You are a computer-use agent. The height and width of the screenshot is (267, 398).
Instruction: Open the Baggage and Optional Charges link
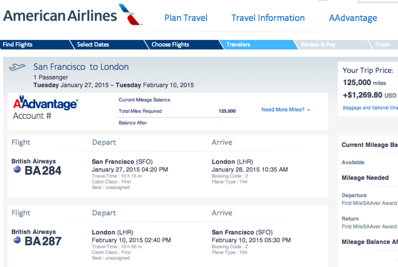[371, 108]
